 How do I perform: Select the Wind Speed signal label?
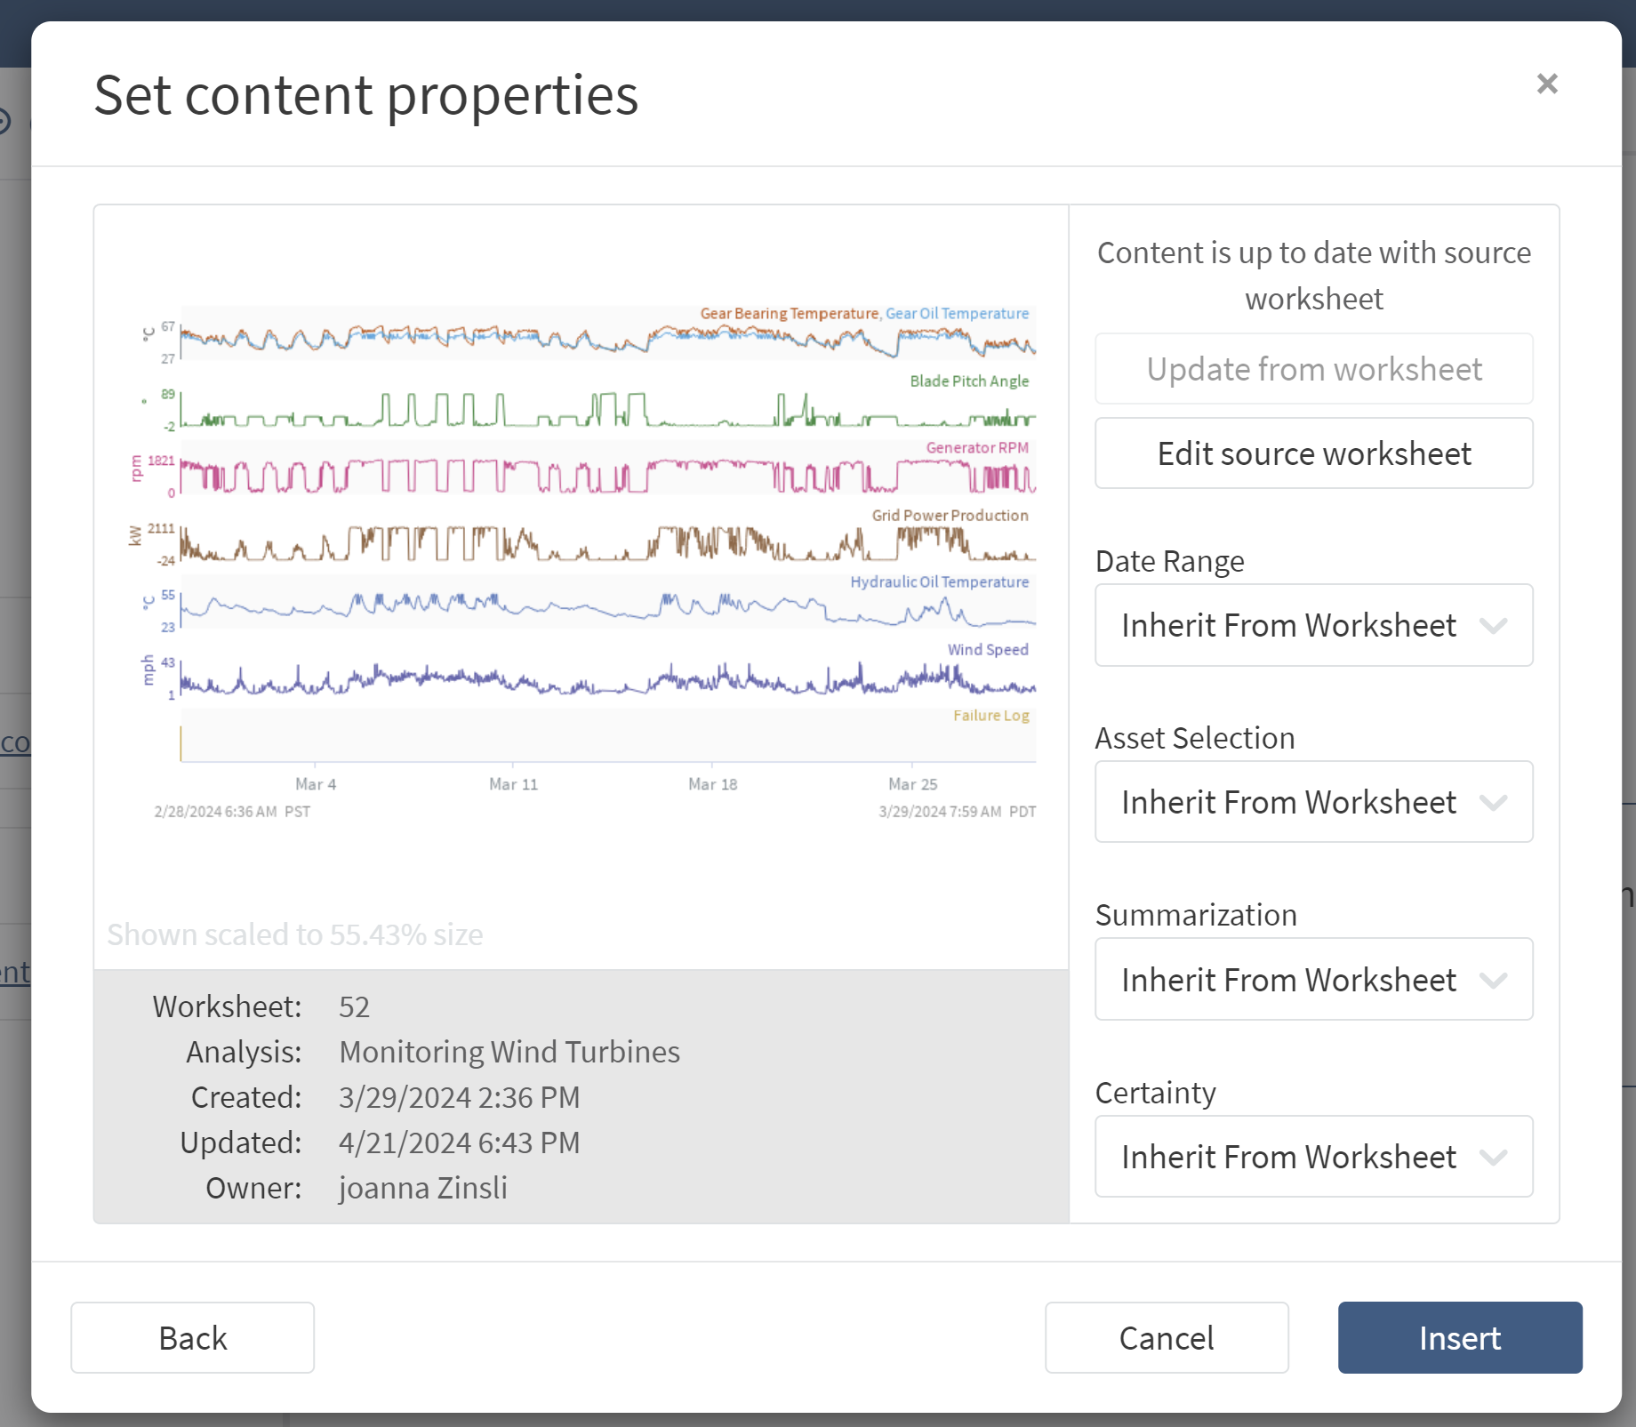(x=987, y=650)
